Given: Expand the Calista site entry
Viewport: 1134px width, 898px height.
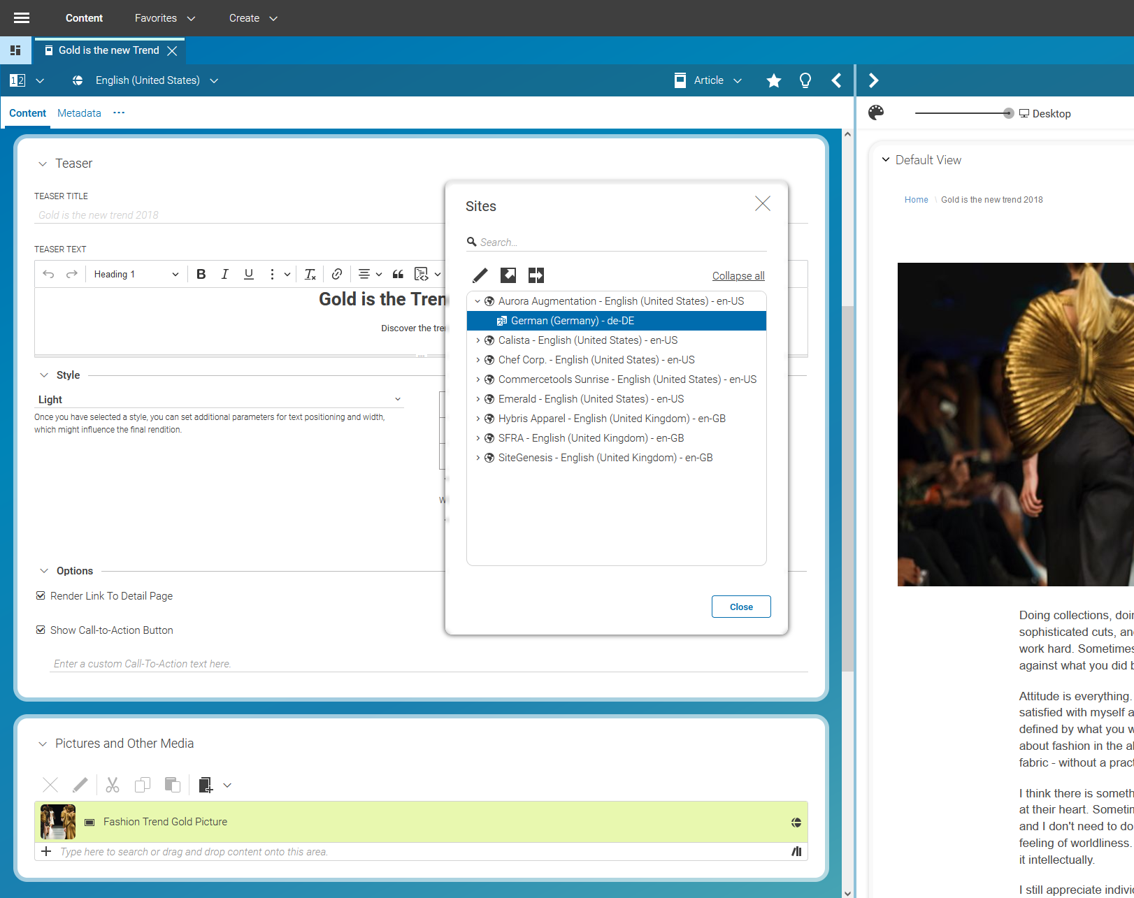Looking at the screenshot, I should tap(478, 340).
